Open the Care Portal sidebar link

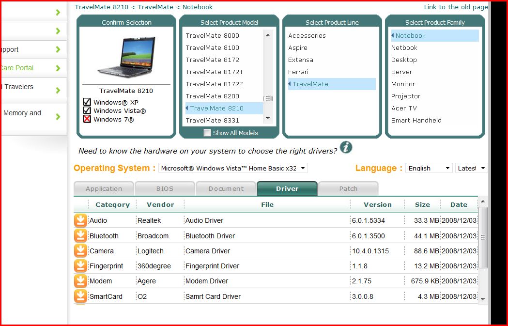17,68
